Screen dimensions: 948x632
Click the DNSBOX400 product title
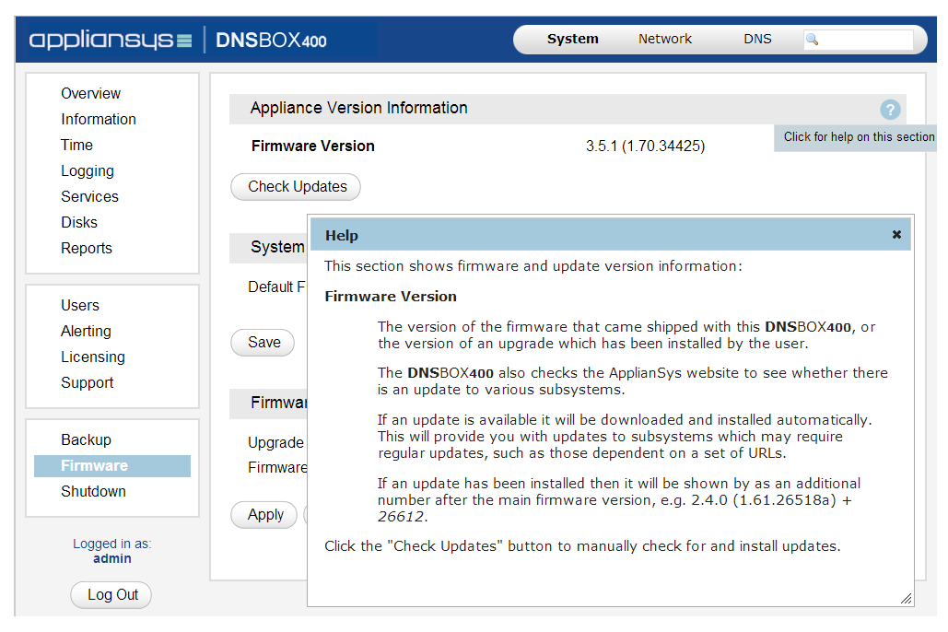point(271,40)
